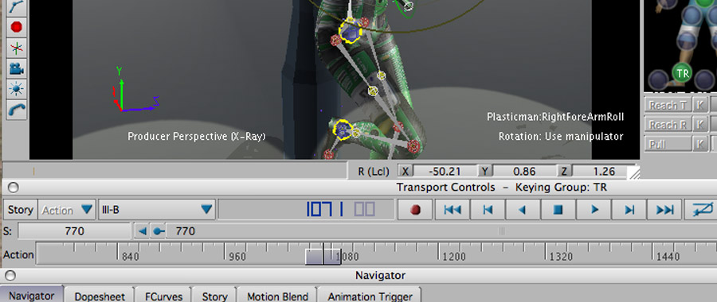Select the camera creation icon
The height and width of the screenshot is (302, 717).
point(17,68)
